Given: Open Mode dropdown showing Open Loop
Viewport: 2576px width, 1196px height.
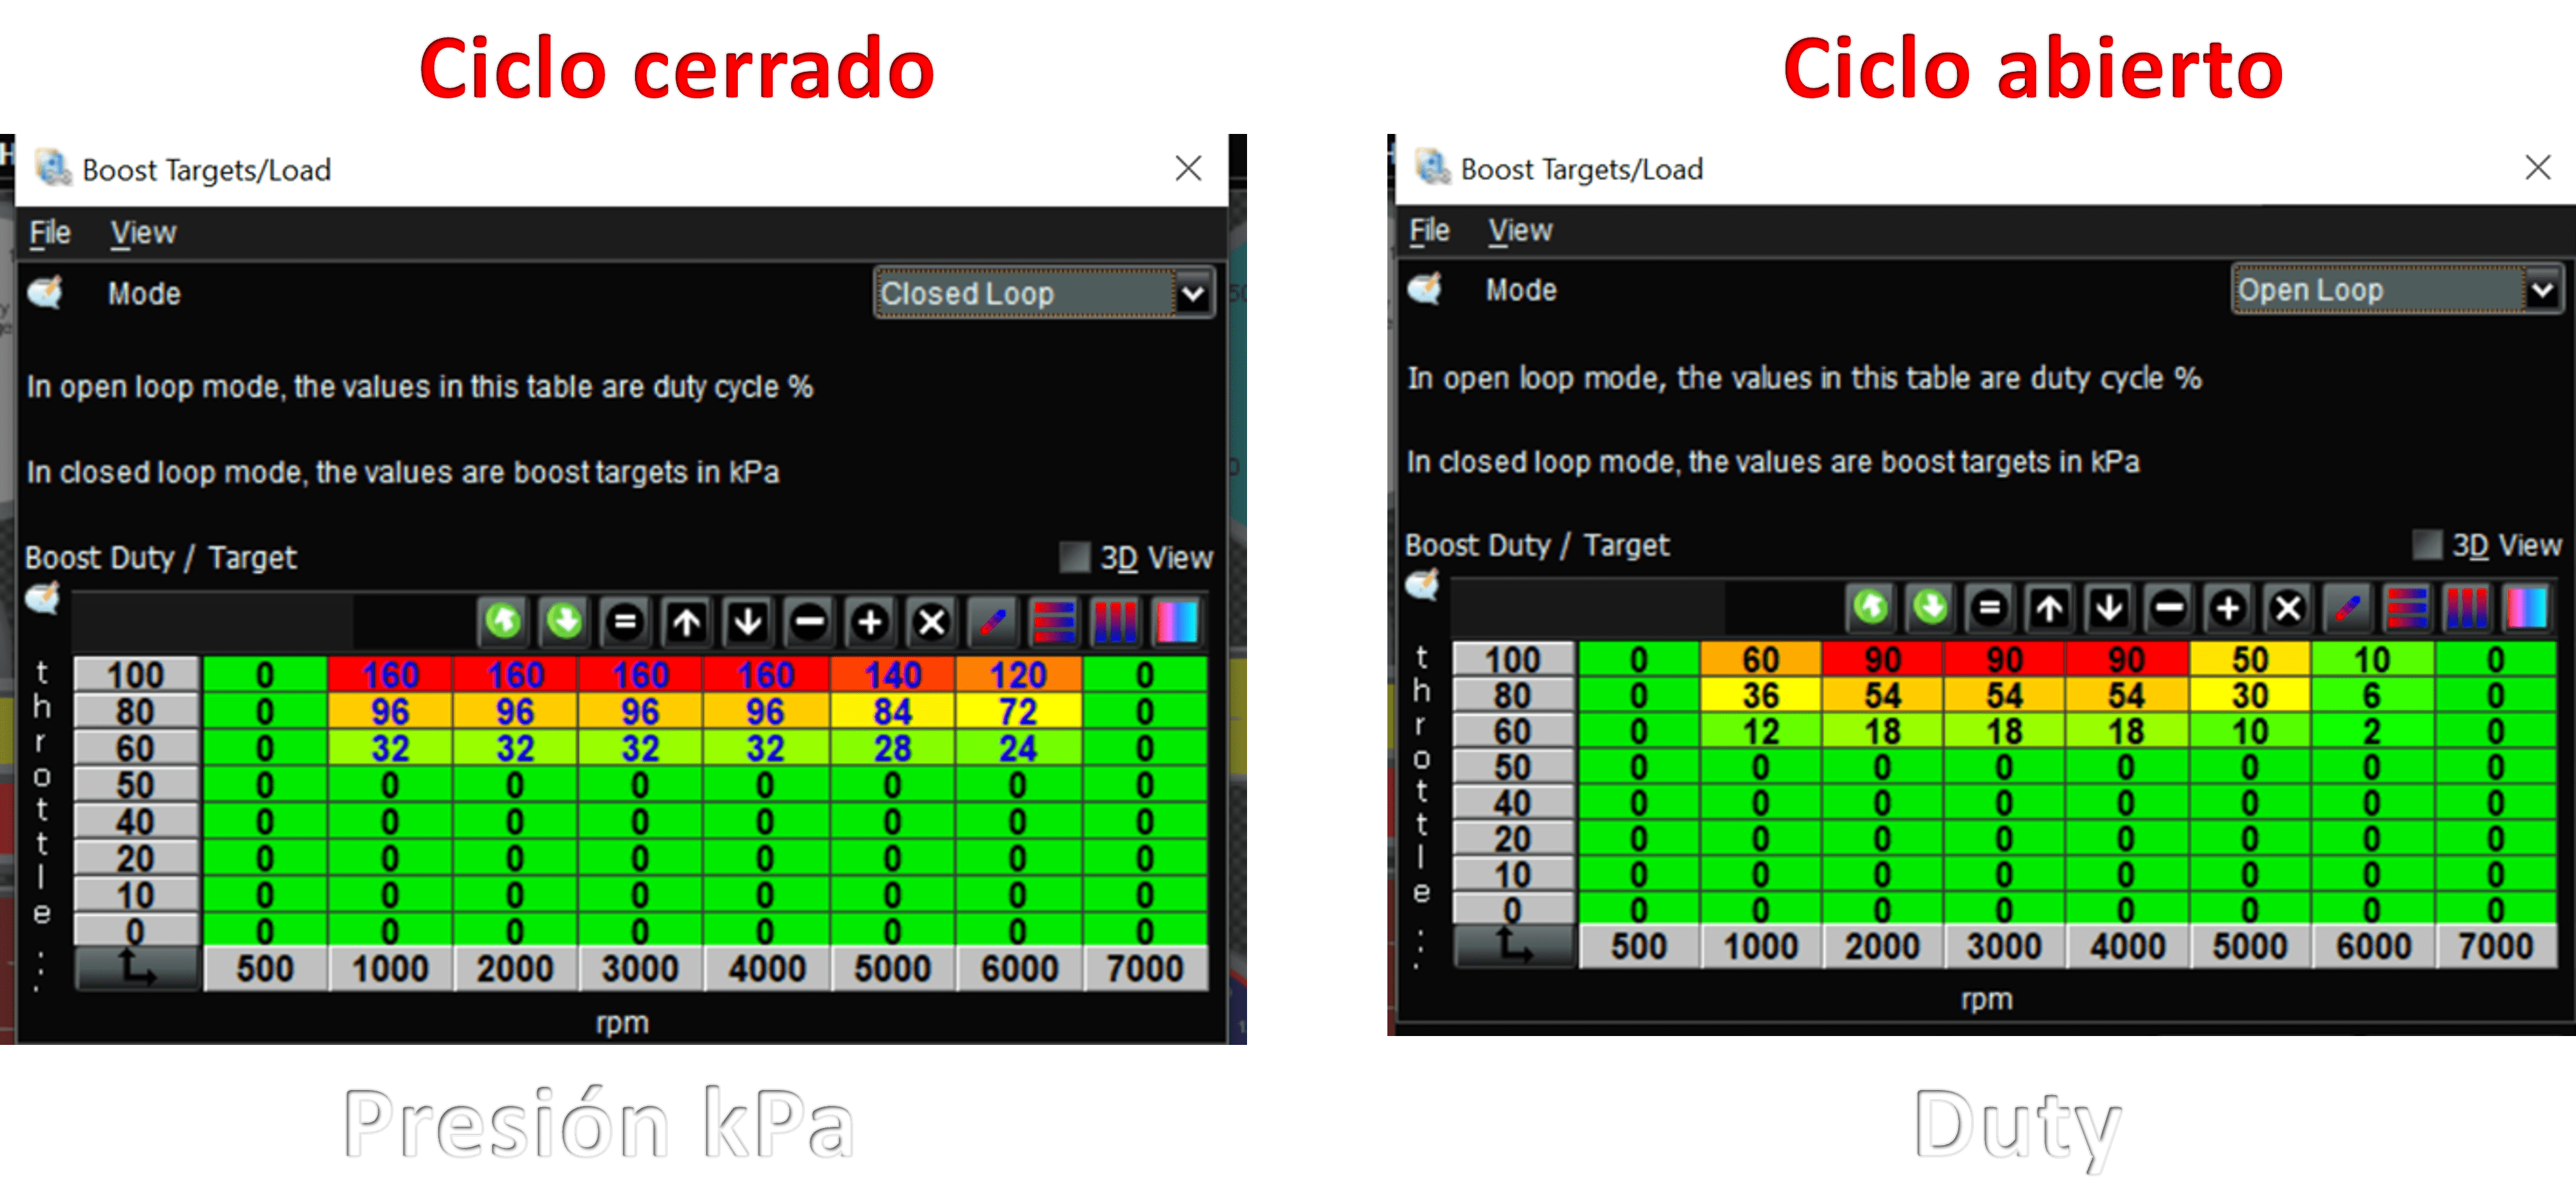Looking at the screenshot, I should tap(2397, 289).
